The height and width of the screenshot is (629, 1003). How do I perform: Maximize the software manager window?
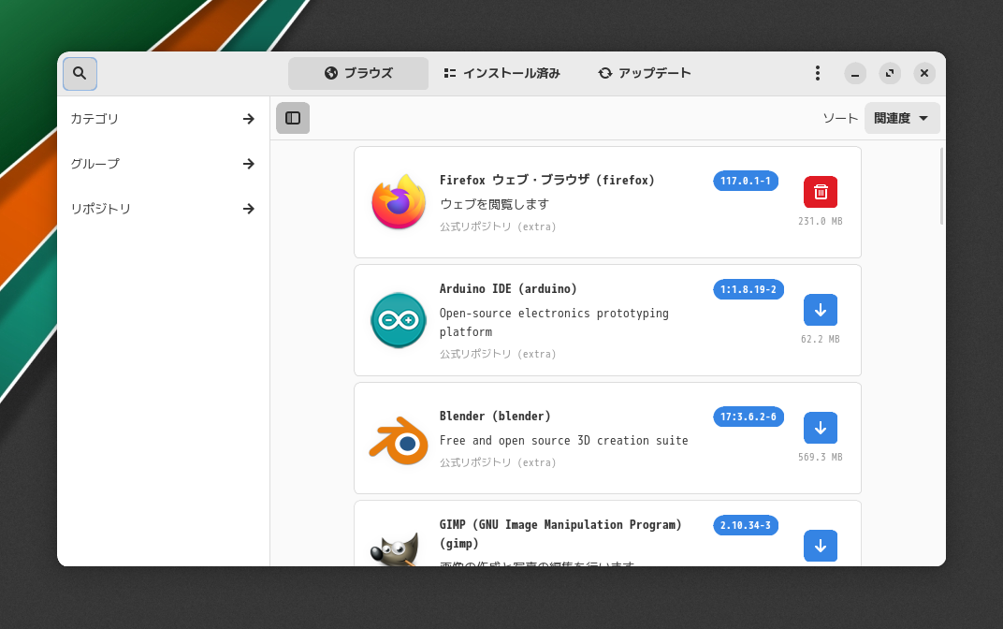point(890,74)
